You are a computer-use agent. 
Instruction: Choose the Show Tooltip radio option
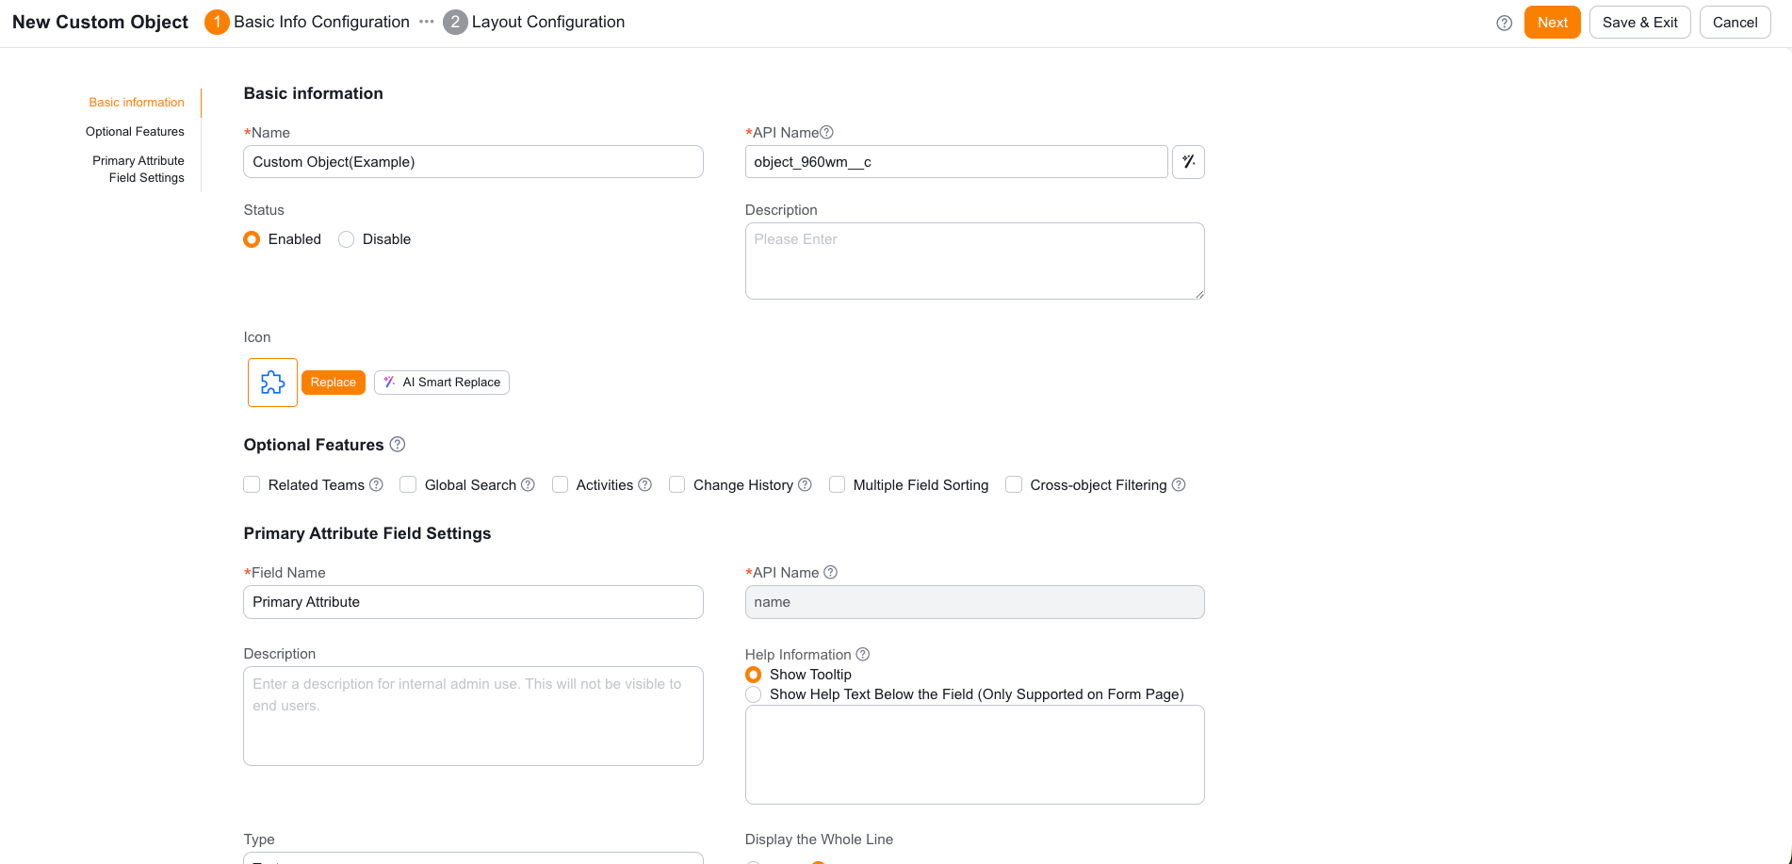753,675
